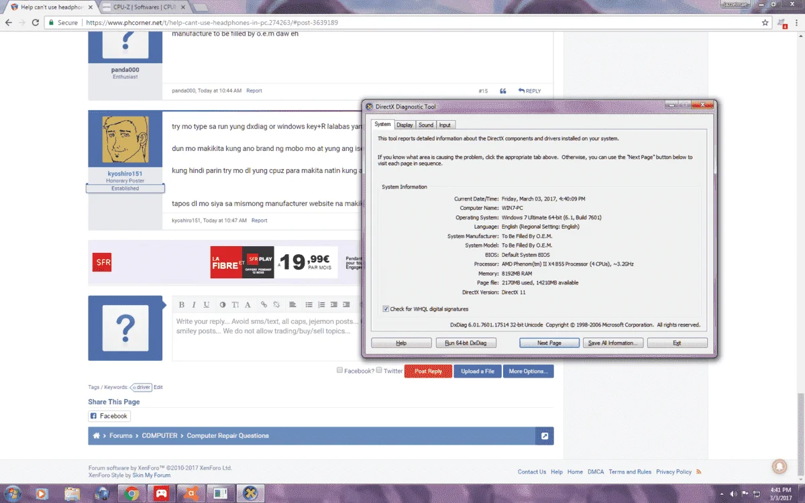Switch to the Display tab in DxDiag
The height and width of the screenshot is (503, 805).
pos(405,125)
